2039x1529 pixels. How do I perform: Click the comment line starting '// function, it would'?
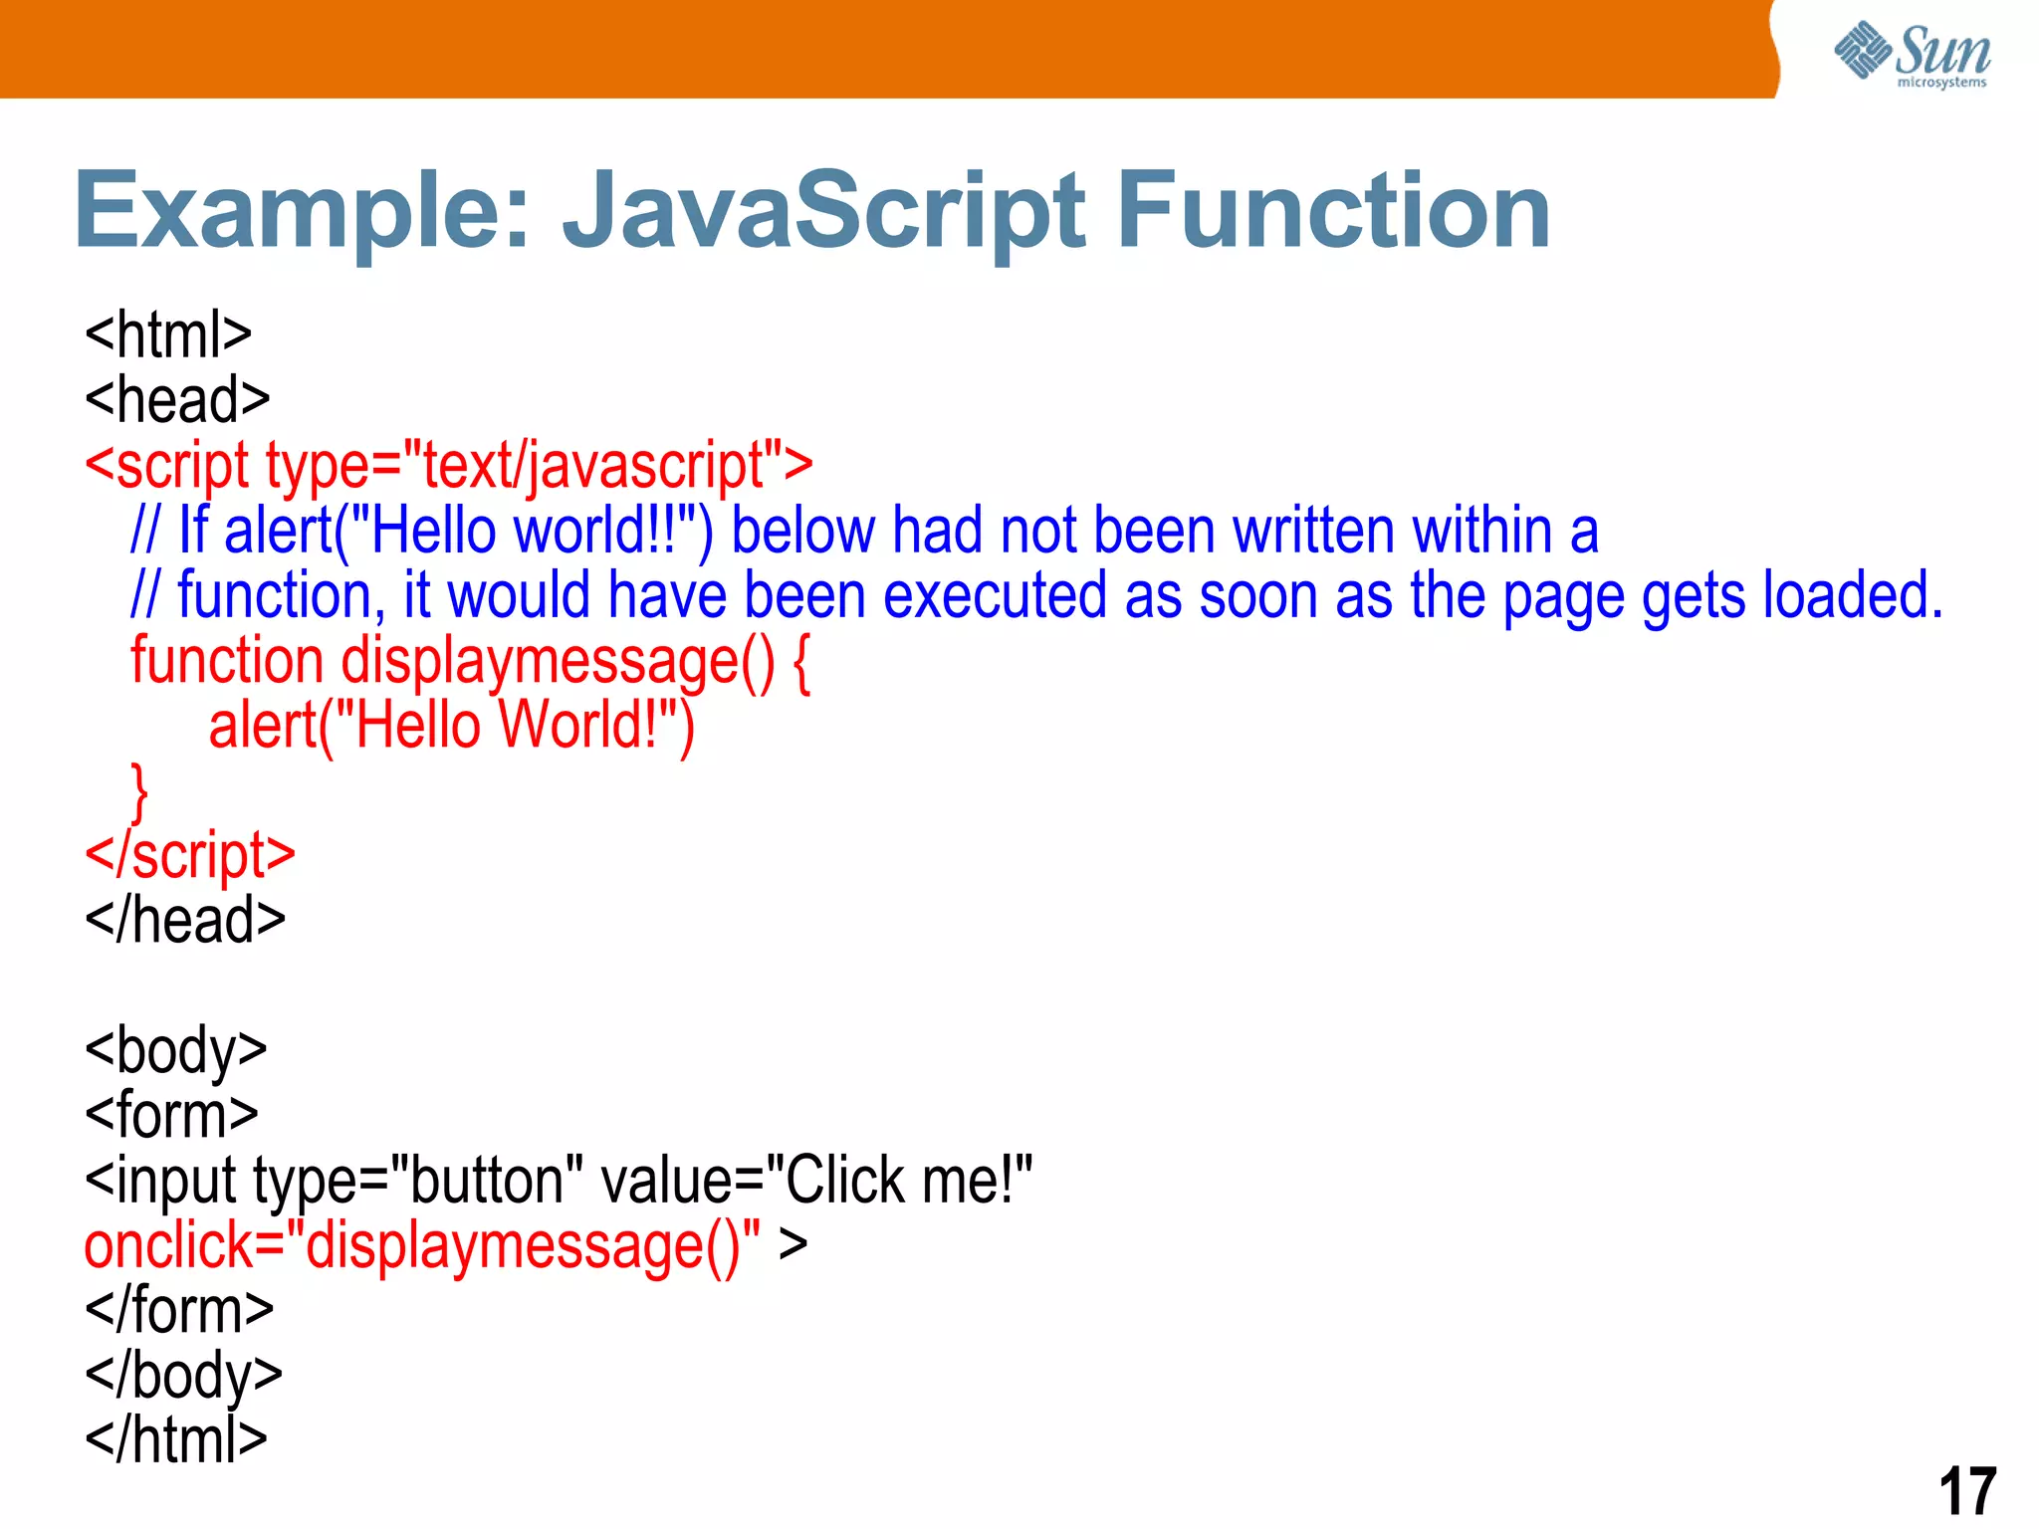(x=1036, y=596)
